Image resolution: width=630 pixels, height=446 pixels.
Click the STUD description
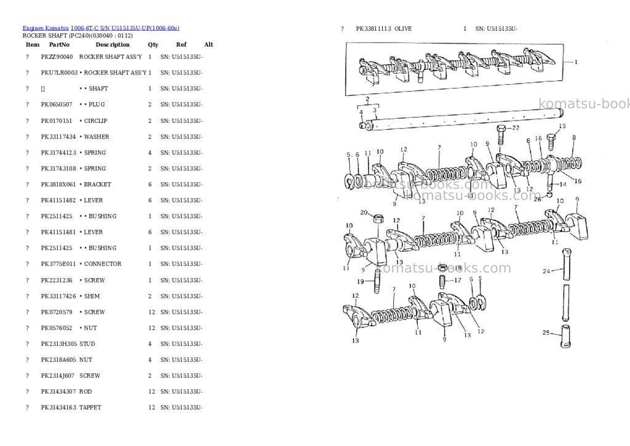tap(87, 344)
